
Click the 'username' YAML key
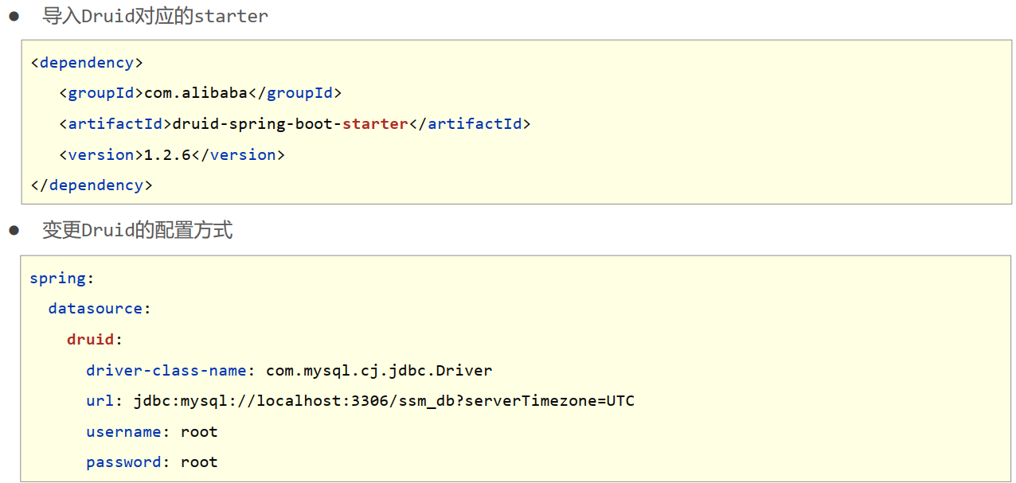point(123,431)
